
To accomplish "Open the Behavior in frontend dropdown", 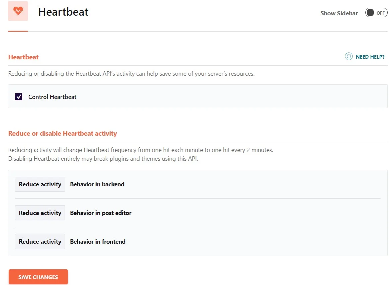I will [40, 242].
